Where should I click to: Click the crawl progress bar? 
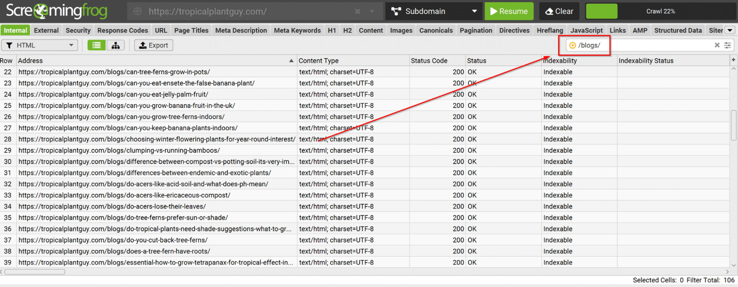(x=660, y=11)
